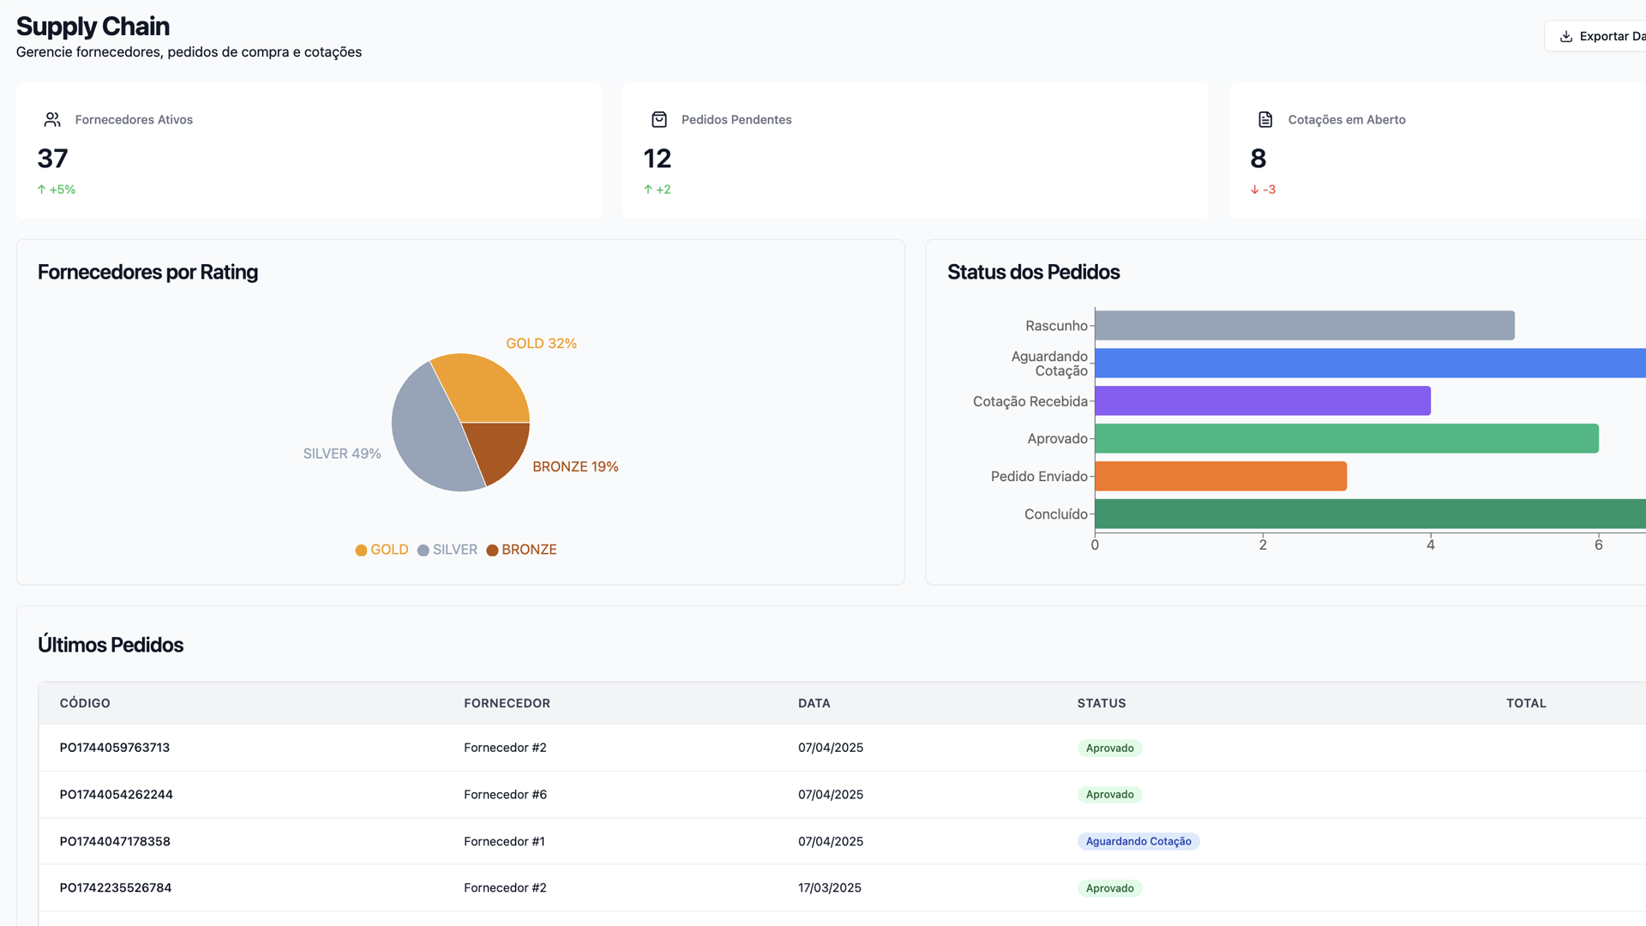Click the purple Cotação Recebida bar
This screenshot has width=1646, height=926.
(x=1262, y=400)
